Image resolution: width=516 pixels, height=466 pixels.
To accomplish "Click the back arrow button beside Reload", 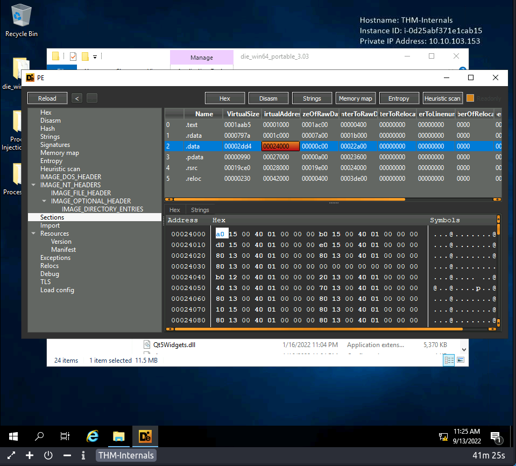I will pyautogui.click(x=77, y=98).
